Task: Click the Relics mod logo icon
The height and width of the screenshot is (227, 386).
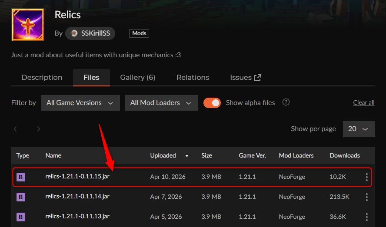Action: point(27,25)
